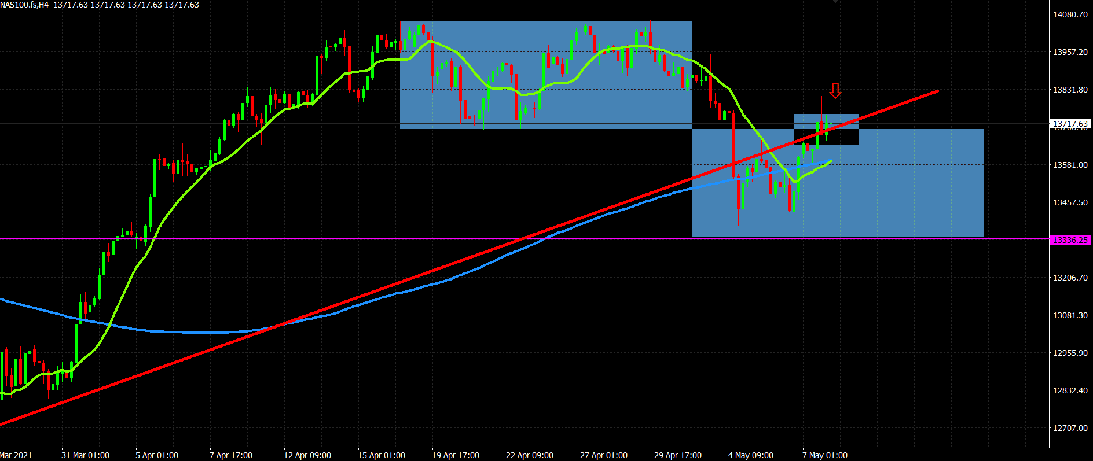
Task: Click the 19 Apr 17:00 date label
Action: [x=455, y=455]
